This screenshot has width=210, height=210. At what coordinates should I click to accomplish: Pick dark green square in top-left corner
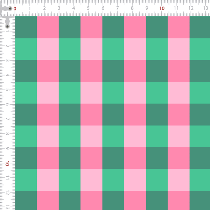26,27
